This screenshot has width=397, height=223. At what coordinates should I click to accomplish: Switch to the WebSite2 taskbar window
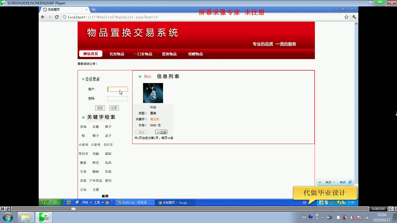click(x=135, y=203)
